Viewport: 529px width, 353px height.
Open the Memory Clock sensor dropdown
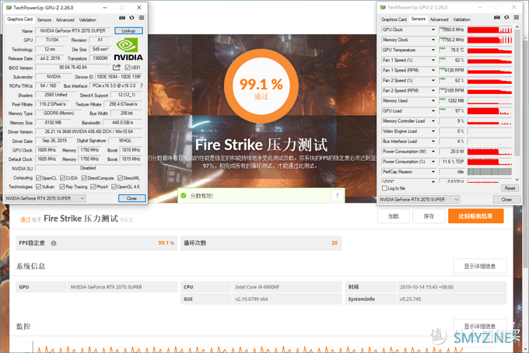(x=433, y=40)
